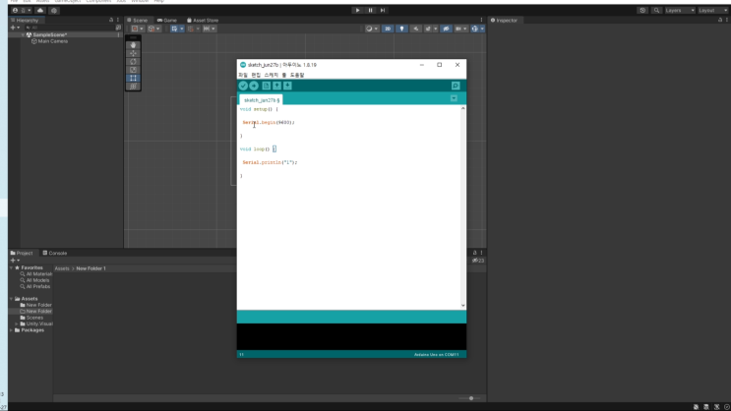Save sketch using Arduino down-arrow icon

287,86
